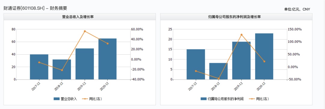Select 2020-12 growth point in net profit chart

click(x=264, y=62)
